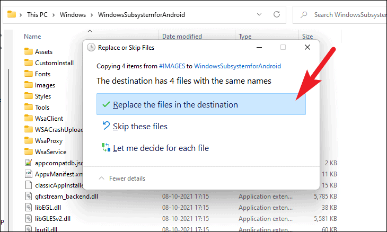Click 38 KB size of libEGL.dll

point(329,207)
